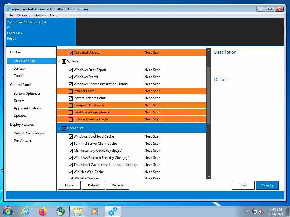The image size is (290, 217).
Task: Click the Scan button
Action: pyautogui.click(x=243, y=185)
